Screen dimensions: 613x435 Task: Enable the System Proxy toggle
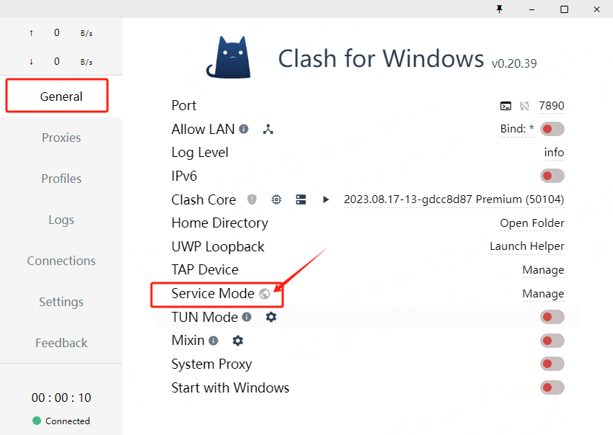tap(552, 364)
